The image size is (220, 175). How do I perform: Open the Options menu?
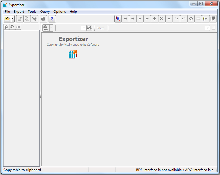60,12
